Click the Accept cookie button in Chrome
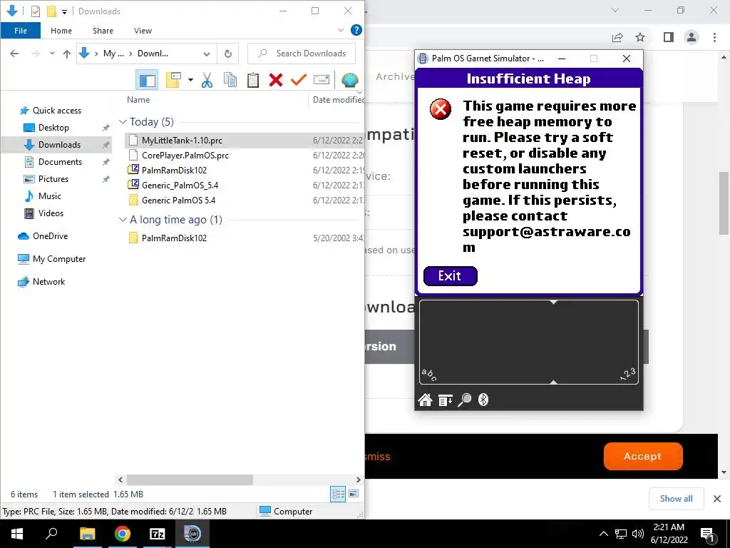 pyautogui.click(x=643, y=456)
